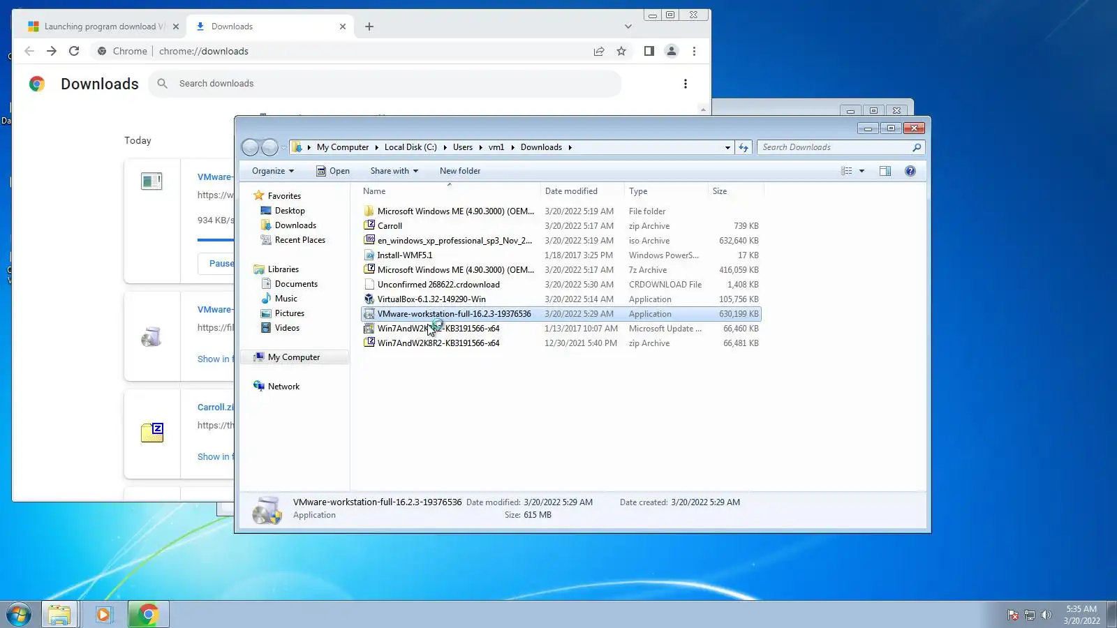Viewport: 1117px width, 628px height.
Task: Switch to the Downloads tab in Chrome
Action: click(x=269, y=27)
